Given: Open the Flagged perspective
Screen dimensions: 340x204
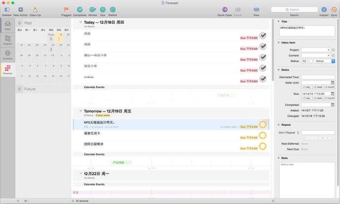Looking at the screenshot, I should 66,9.
